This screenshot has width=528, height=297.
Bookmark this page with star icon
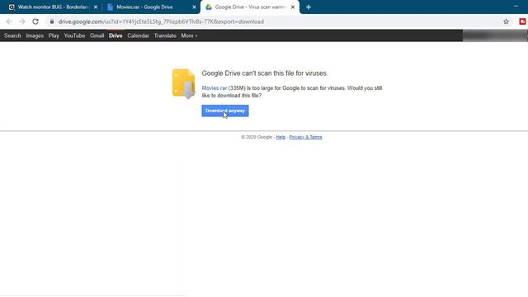tap(506, 21)
